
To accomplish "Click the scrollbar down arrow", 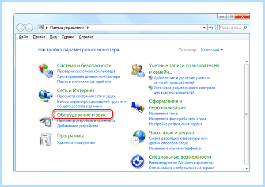I will pyautogui.click(x=247, y=168).
